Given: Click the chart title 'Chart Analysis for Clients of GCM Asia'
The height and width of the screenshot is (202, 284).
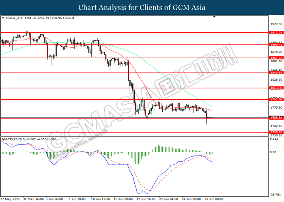Looking at the screenshot, I should (x=142, y=7).
